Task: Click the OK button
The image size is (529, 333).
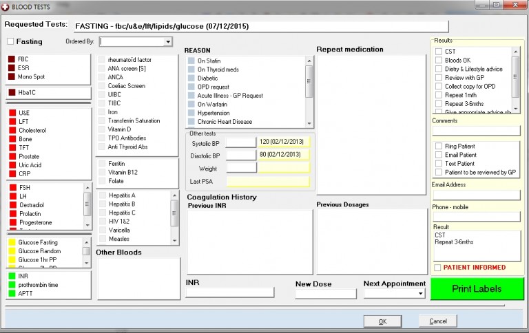Action: 382,321
